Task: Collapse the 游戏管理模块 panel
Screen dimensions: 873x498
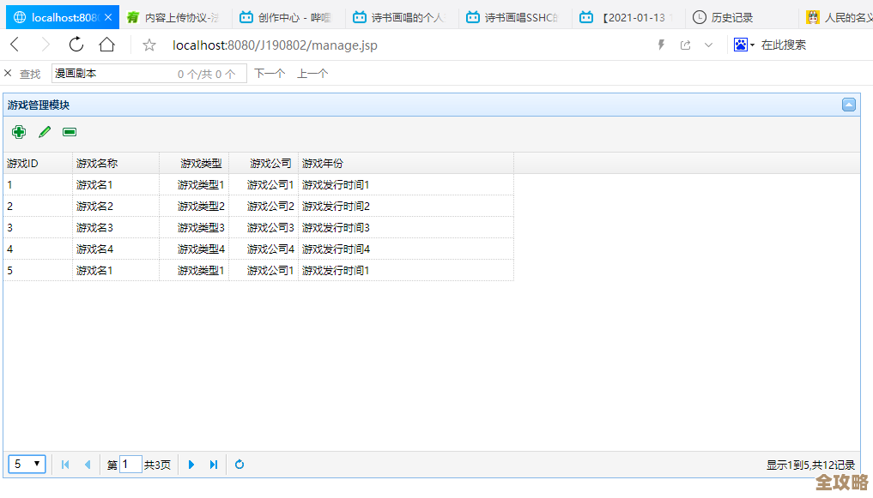Action: [848, 104]
